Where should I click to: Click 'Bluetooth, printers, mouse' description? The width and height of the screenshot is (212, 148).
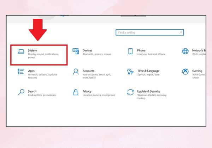(x=97, y=54)
